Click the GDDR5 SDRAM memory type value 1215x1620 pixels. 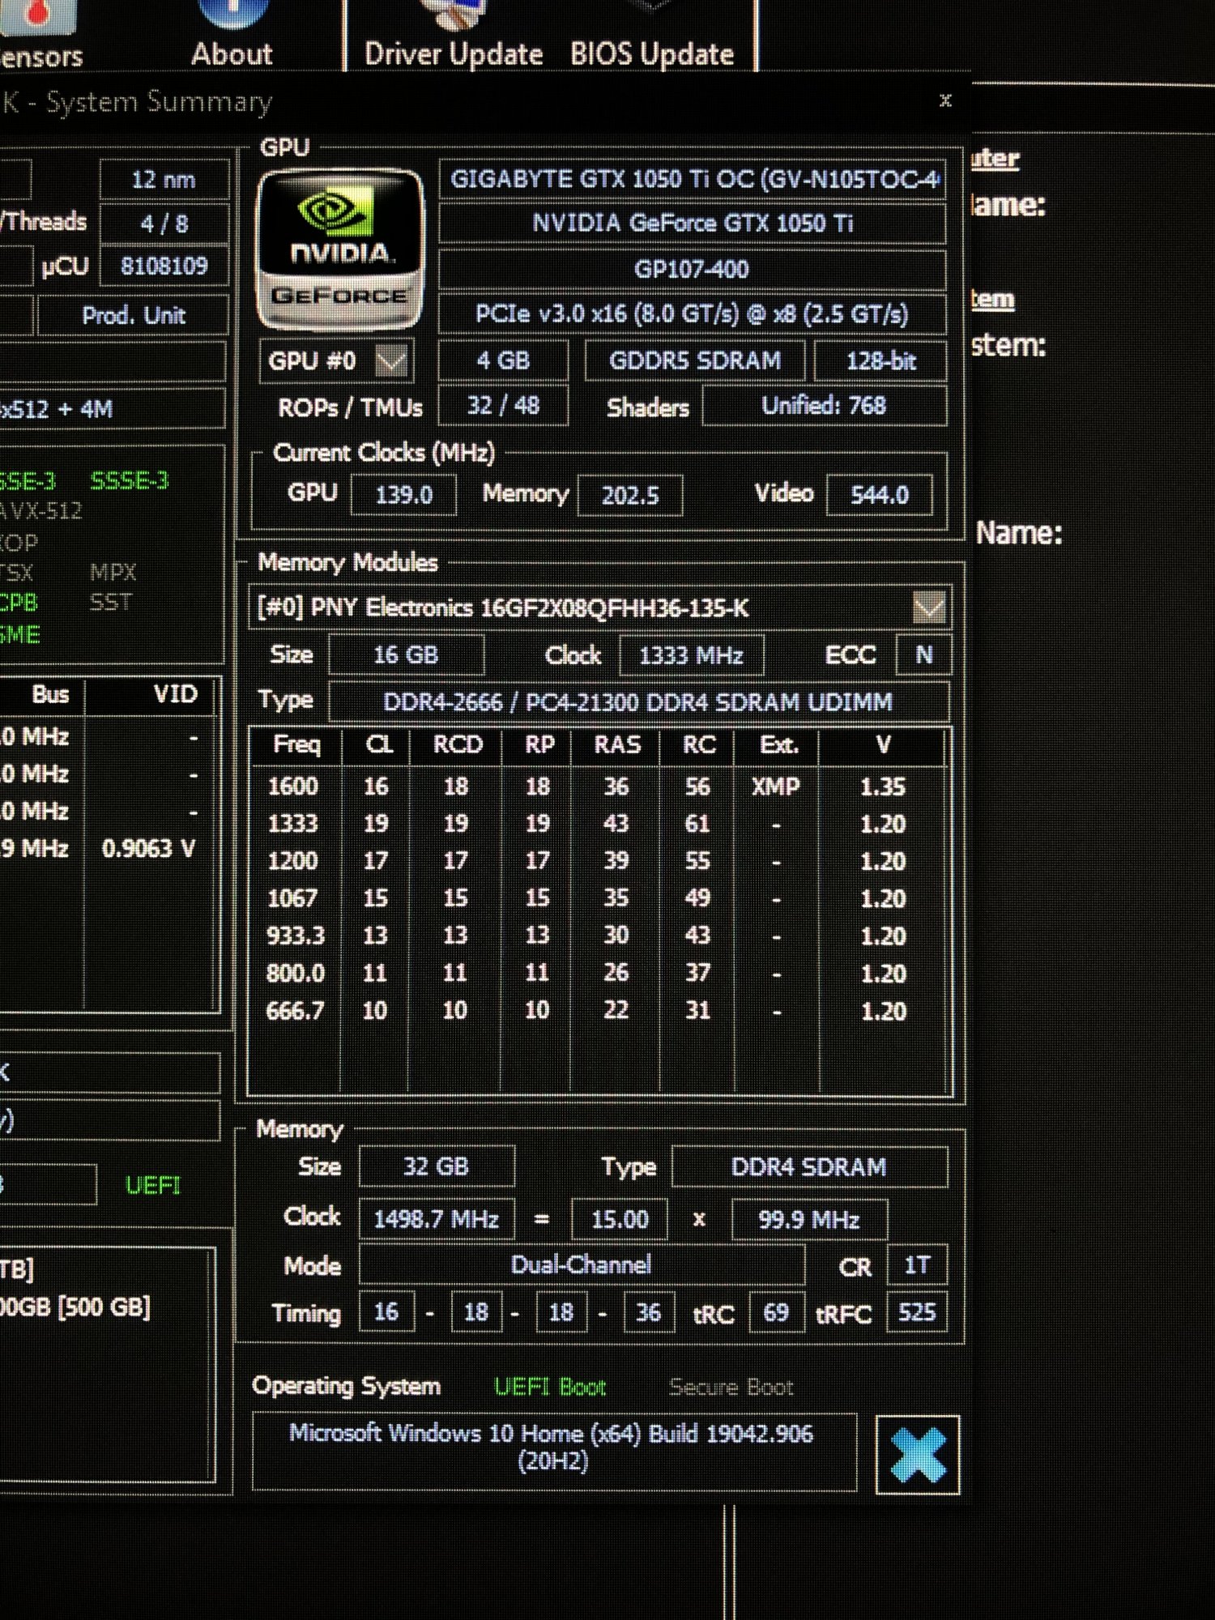point(695,360)
